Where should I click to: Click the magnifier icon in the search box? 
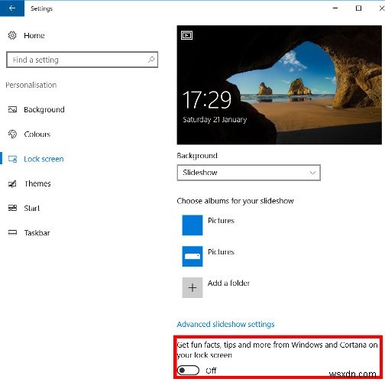[151, 60]
